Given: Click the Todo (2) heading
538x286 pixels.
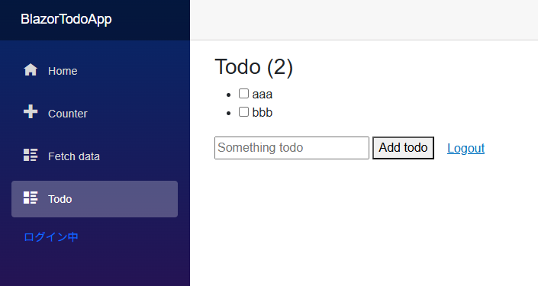Looking at the screenshot, I should [x=254, y=66].
